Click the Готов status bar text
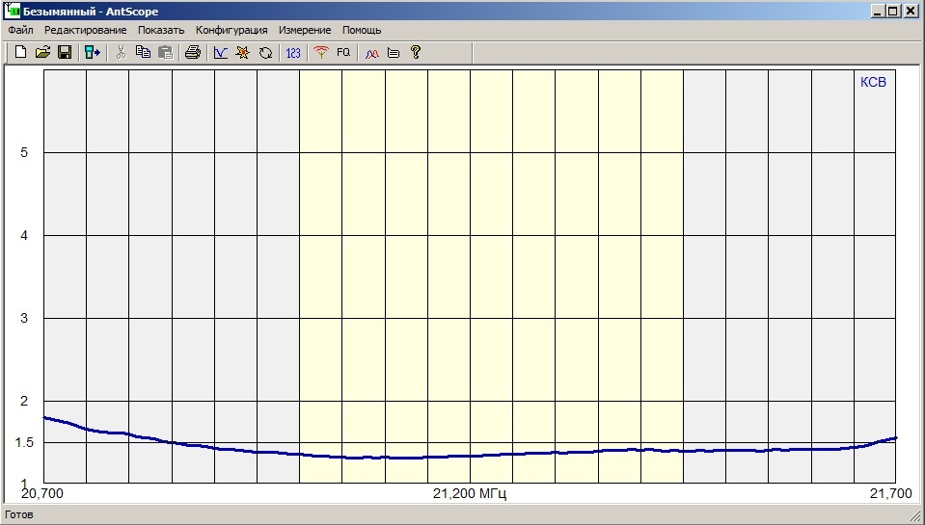 click(x=19, y=514)
